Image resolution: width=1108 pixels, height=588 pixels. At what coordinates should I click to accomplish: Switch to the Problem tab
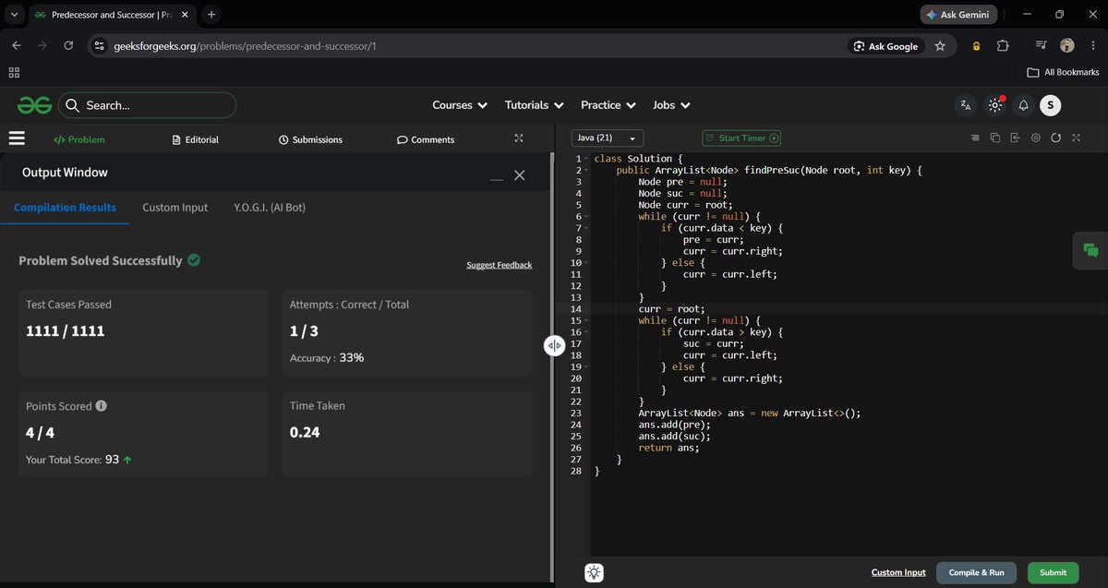pos(79,139)
